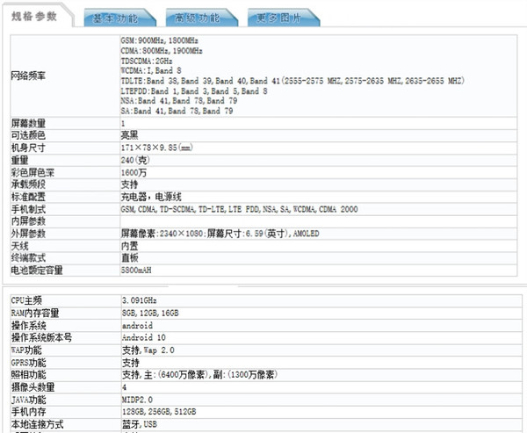Click the 5800mAH battery value
527x433 pixels.
point(136,271)
